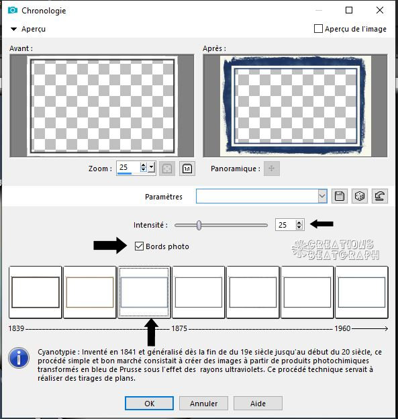Decrease Zoom with the down spinner
The image size is (398, 419).
[x=143, y=171]
